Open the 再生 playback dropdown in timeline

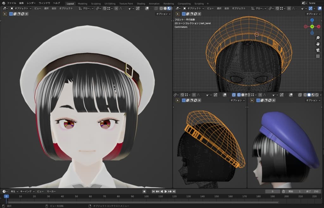pos(14,192)
